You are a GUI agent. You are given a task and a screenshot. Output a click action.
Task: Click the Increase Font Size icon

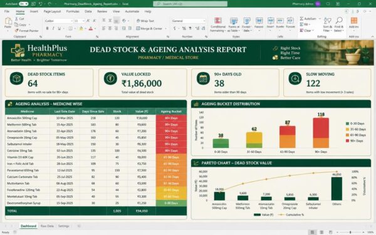click(x=88, y=21)
